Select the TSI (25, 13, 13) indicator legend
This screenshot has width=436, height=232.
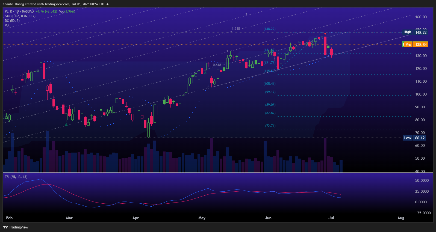[16, 177]
